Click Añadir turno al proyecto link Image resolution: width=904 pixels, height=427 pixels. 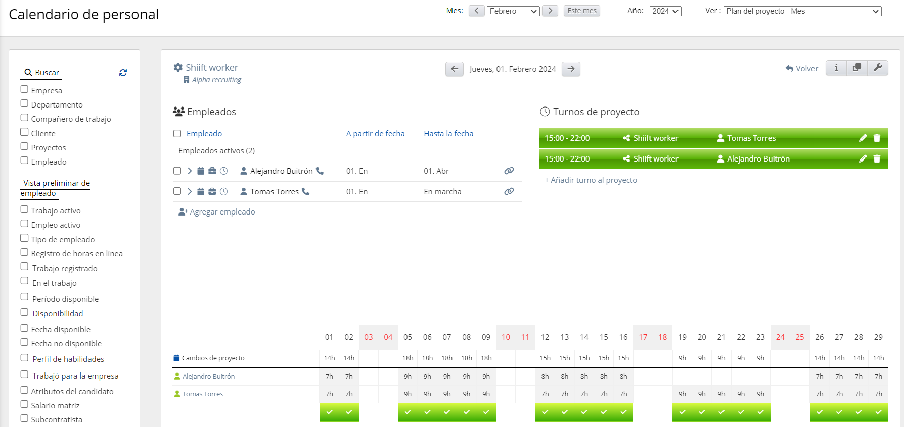(x=591, y=180)
